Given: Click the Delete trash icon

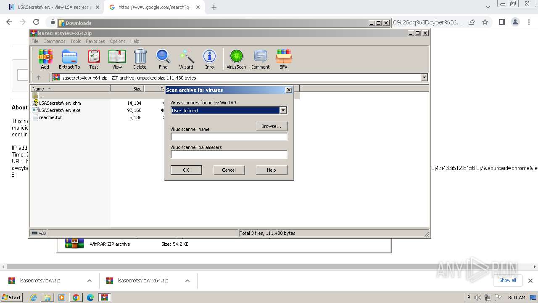Looking at the screenshot, I should [x=140, y=59].
